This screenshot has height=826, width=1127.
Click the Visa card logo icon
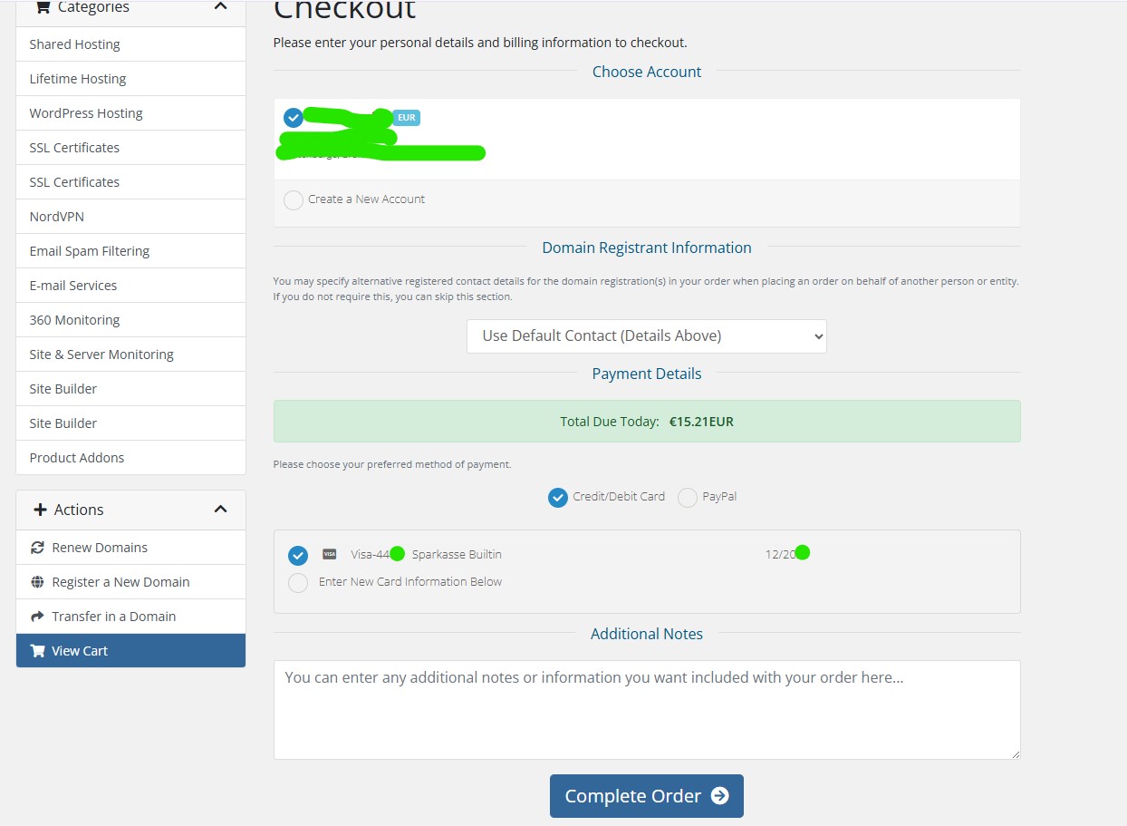click(330, 554)
